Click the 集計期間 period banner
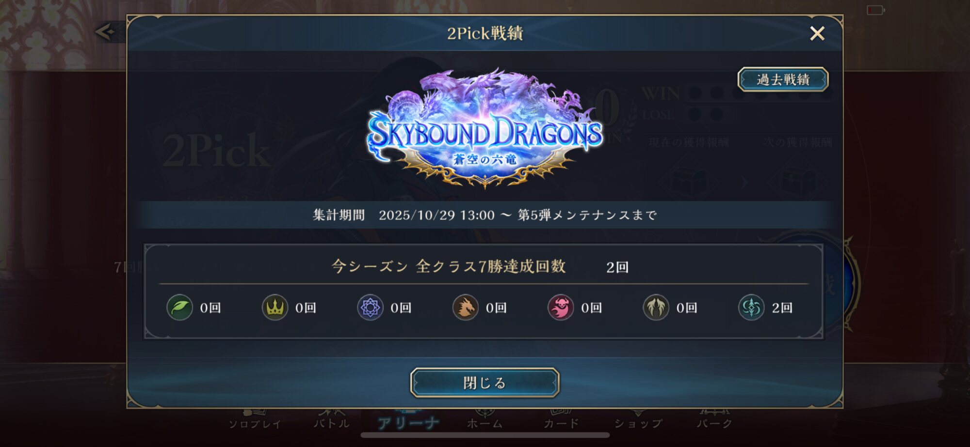 pyautogui.click(x=485, y=215)
